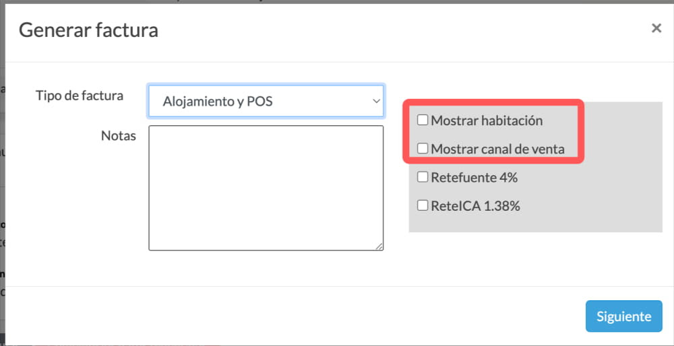Click the Retefuente 4% label text
This screenshot has width=674, height=346.
click(x=474, y=177)
